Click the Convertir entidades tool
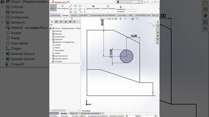 [108, 7]
